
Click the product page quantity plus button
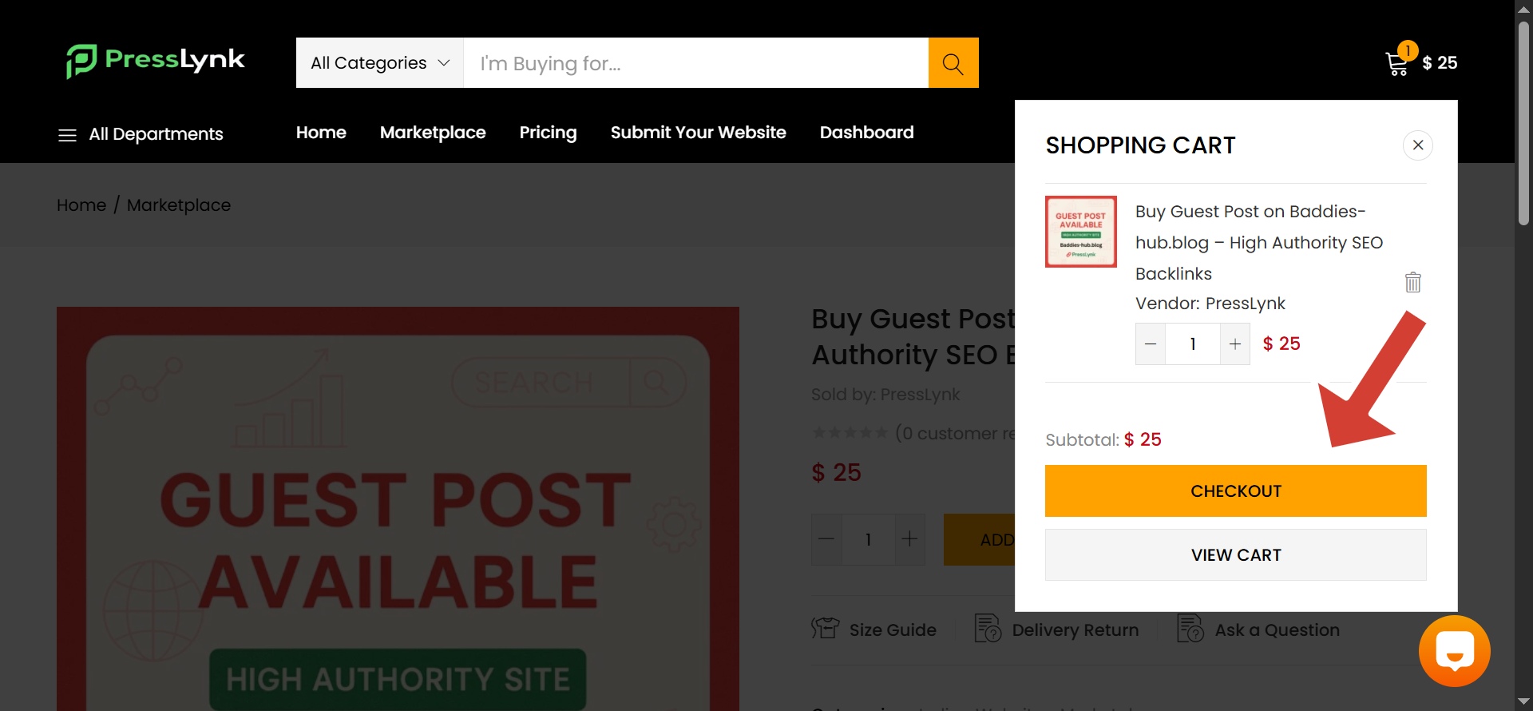point(909,539)
